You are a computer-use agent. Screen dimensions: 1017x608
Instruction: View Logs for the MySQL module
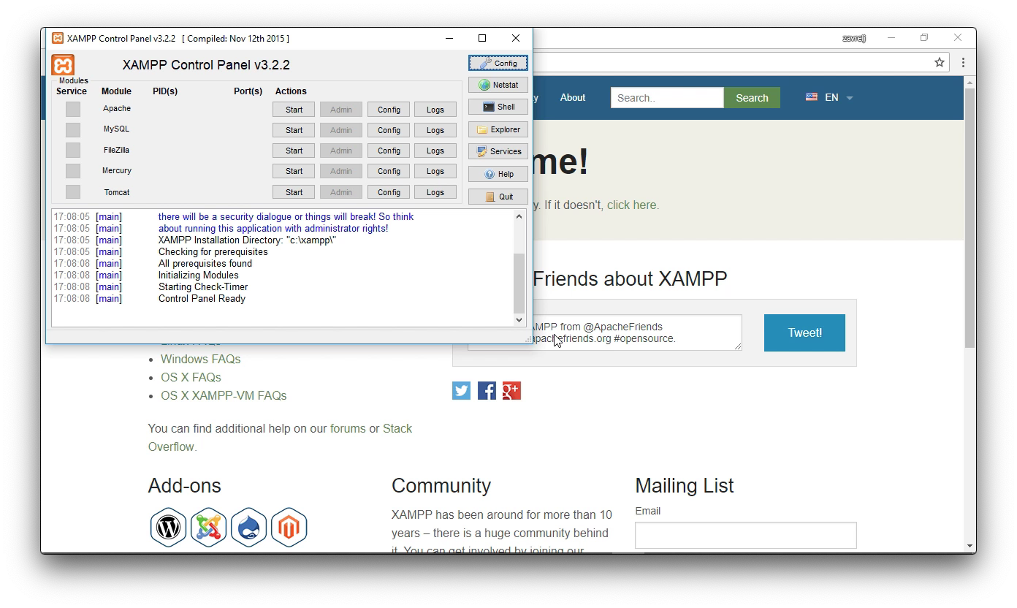coord(435,130)
